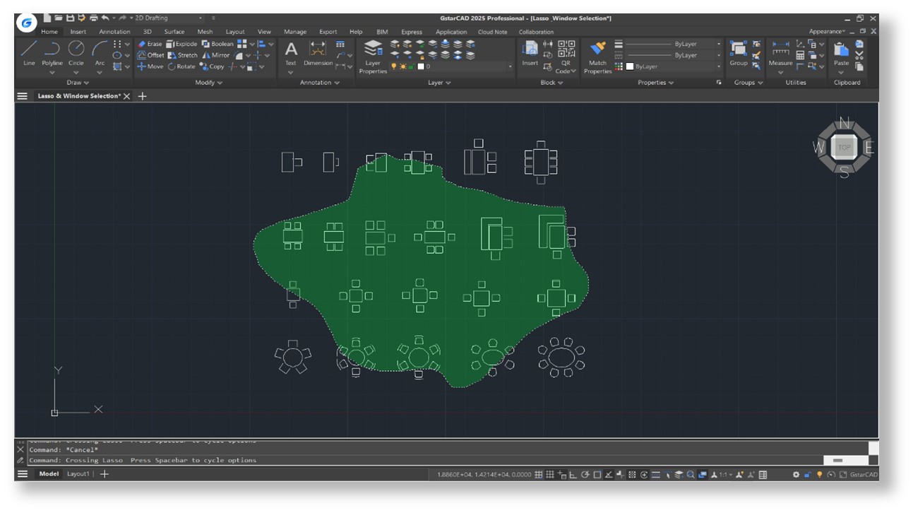Click Match Properties paintbrush icon
The image size is (913, 513).
pyautogui.click(x=597, y=49)
